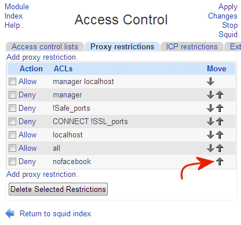
Task: Move 'manager localhost' rule down
Action: (x=210, y=81)
